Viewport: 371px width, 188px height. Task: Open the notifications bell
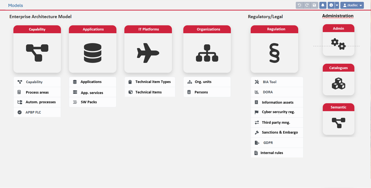click(x=323, y=5)
